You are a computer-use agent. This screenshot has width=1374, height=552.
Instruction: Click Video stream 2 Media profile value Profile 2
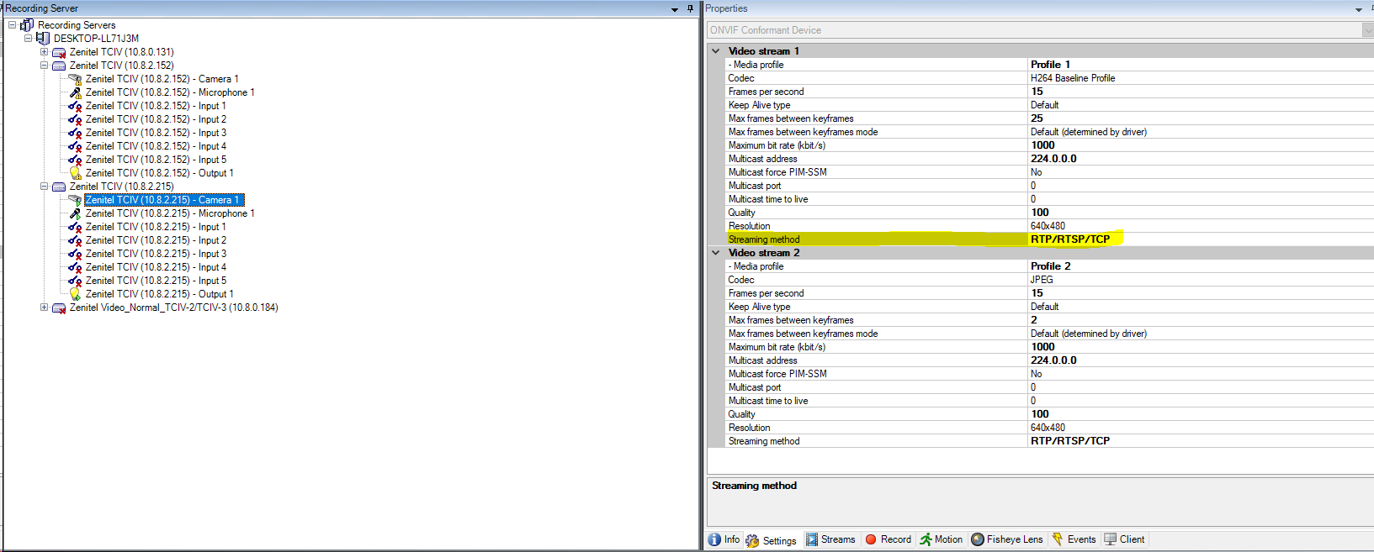[x=1051, y=266]
